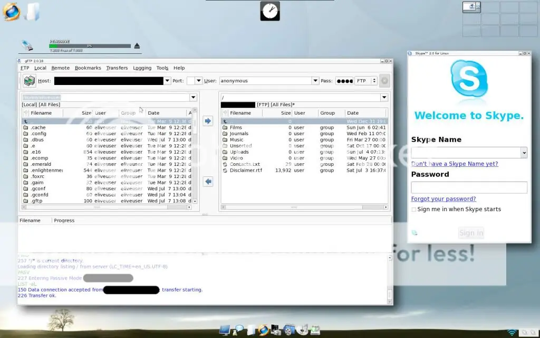Sort remote list by Size header
This screenshot has height=338, width=540.
tap(278, 113)
